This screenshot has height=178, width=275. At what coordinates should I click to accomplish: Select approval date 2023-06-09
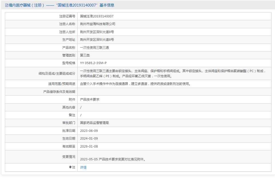pos(89,131)
